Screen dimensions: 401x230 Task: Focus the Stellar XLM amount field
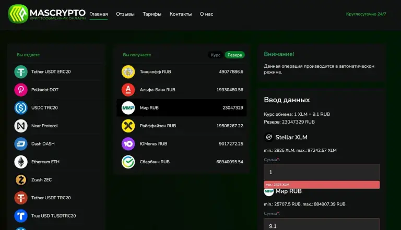click(x=322, y=172)
